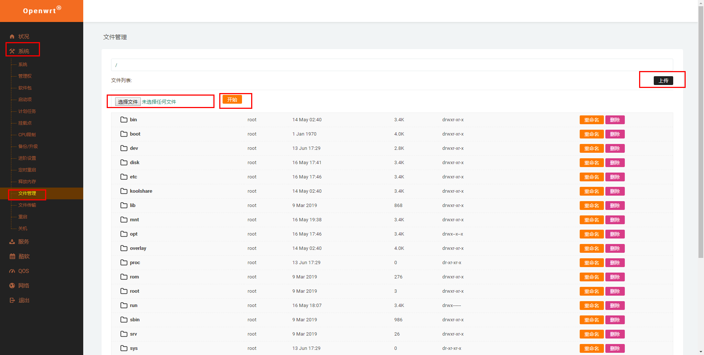
Task: Delete the sys folder
Action: pyautogui.click(x=615, y=348)
